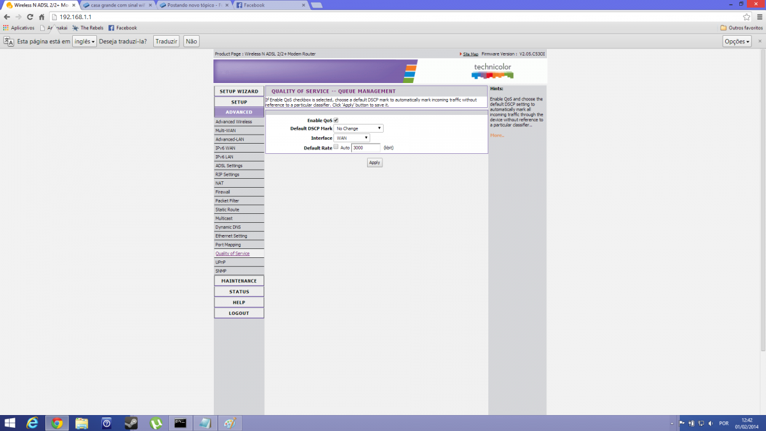
Task: Open the Interface WAN dropdown
Action: coord(352,138)
